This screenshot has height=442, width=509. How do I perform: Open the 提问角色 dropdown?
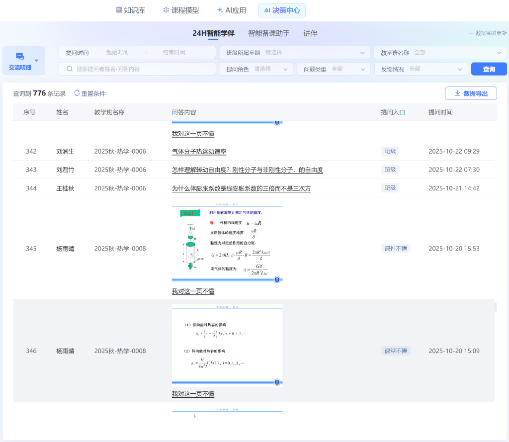tap(256, 69)
